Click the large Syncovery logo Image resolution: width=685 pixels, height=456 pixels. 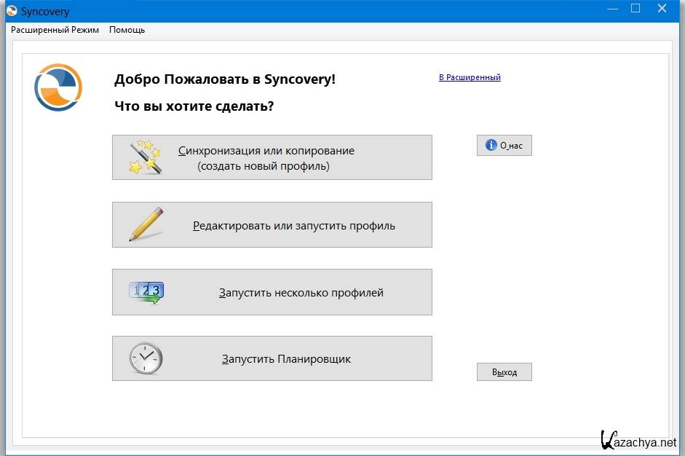pyautogui.click(x=58, y=87)
